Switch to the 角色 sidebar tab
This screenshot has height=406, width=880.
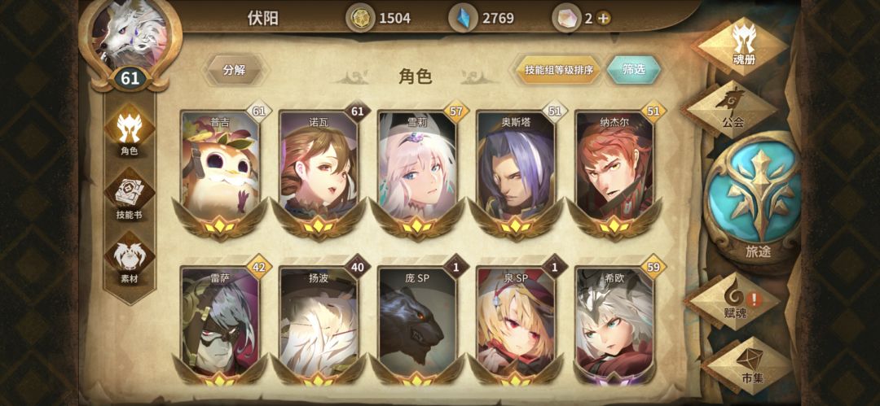click(130, 133)
